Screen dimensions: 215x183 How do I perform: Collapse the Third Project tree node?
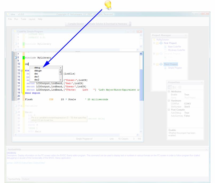[155, 64]
